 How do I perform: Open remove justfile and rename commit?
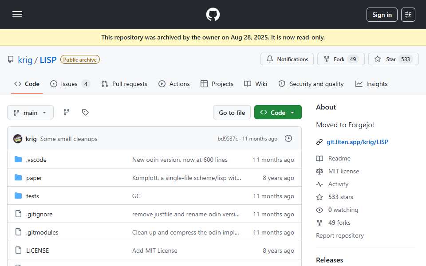186,214
